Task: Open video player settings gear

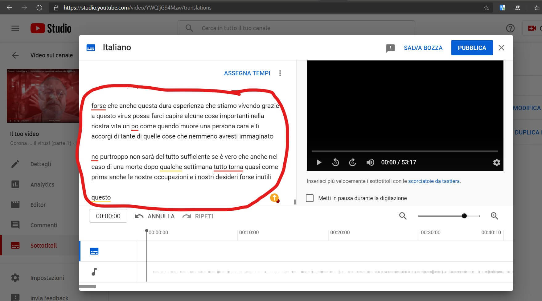Action: (496, 162)
